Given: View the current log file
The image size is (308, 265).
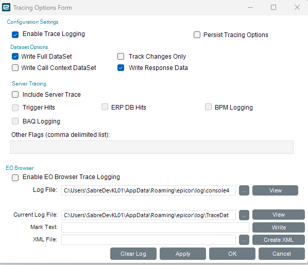Looking at the screenshot, I should coord(279,215).
